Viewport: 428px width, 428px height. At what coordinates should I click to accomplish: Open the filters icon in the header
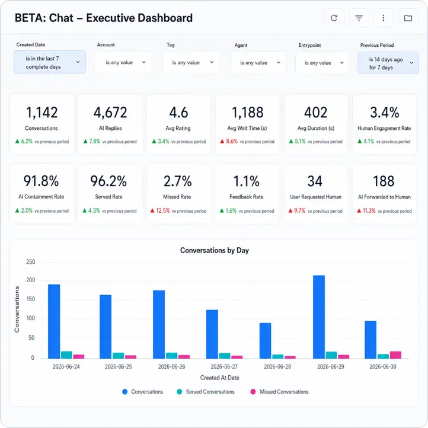(359, 18)
